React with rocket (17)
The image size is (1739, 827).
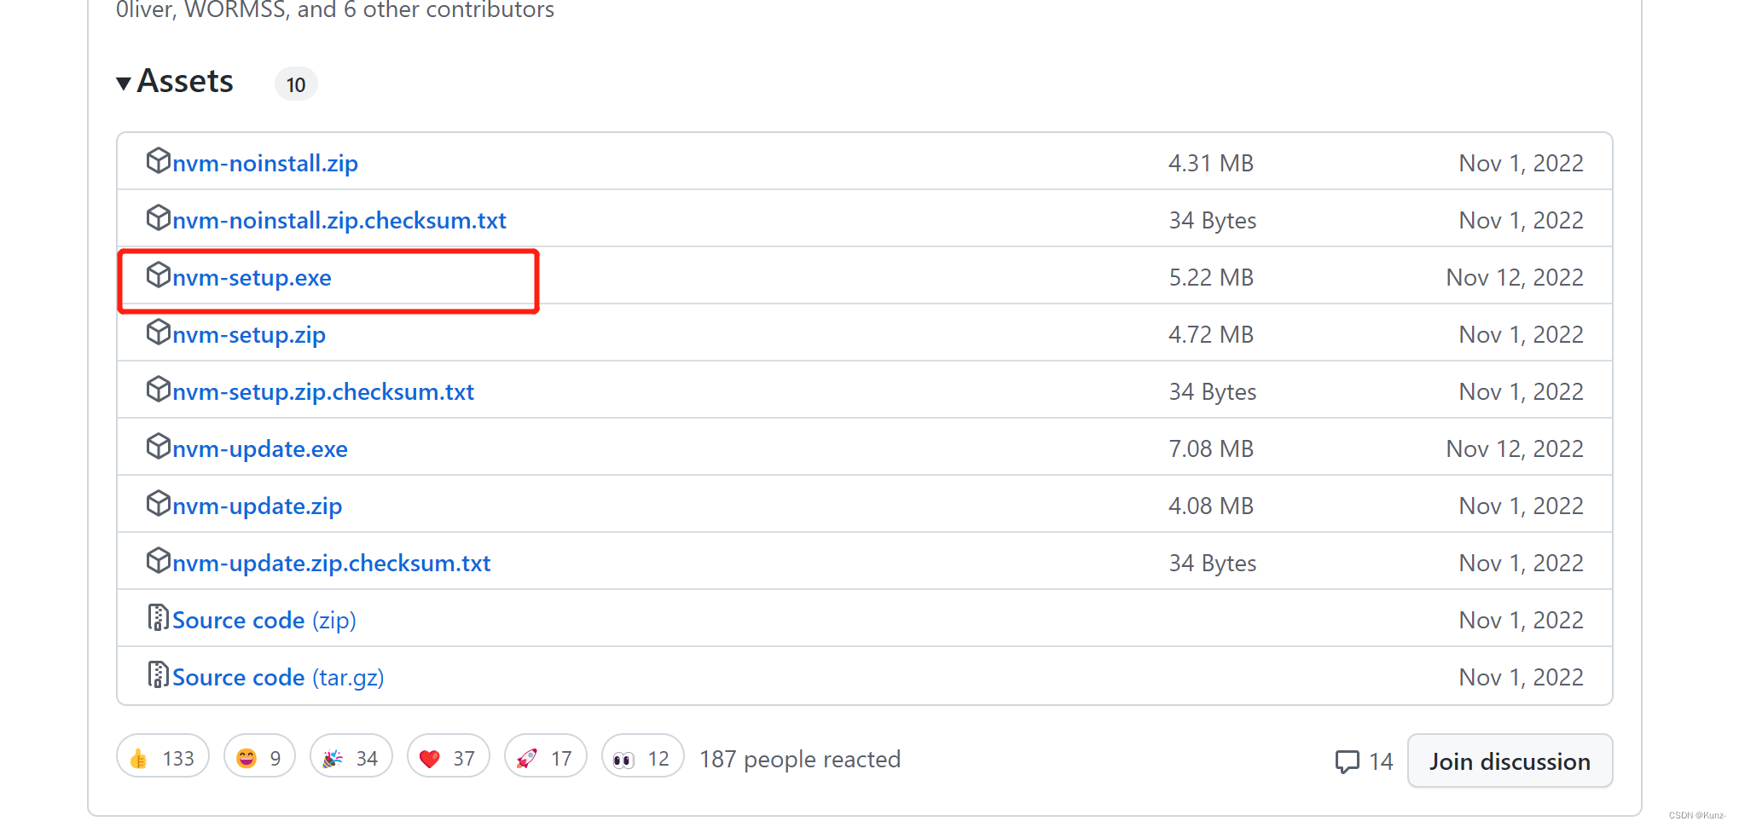(546, 756)
